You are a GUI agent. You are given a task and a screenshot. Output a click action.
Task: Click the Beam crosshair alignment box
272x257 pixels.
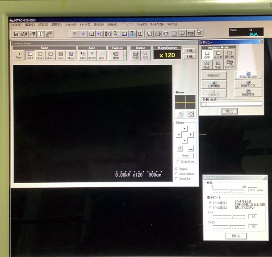pos(185,102)
